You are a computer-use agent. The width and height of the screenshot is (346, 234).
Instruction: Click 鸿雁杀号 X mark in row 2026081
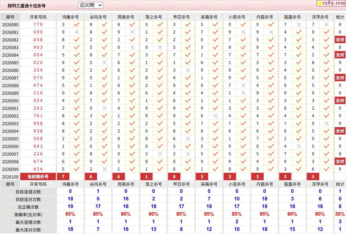(77, 32)
